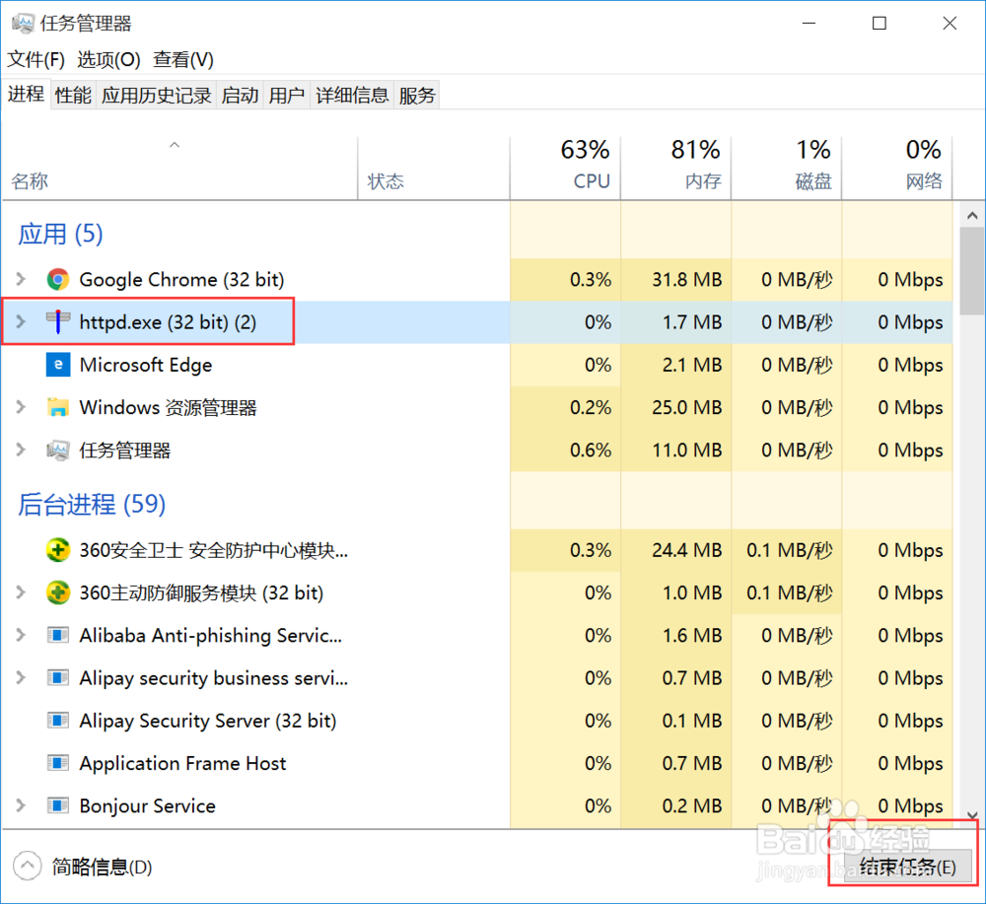The image size is (986, 904).
Task: Click the Alibaba Anti-phishing Service icon
Action: 58,636
